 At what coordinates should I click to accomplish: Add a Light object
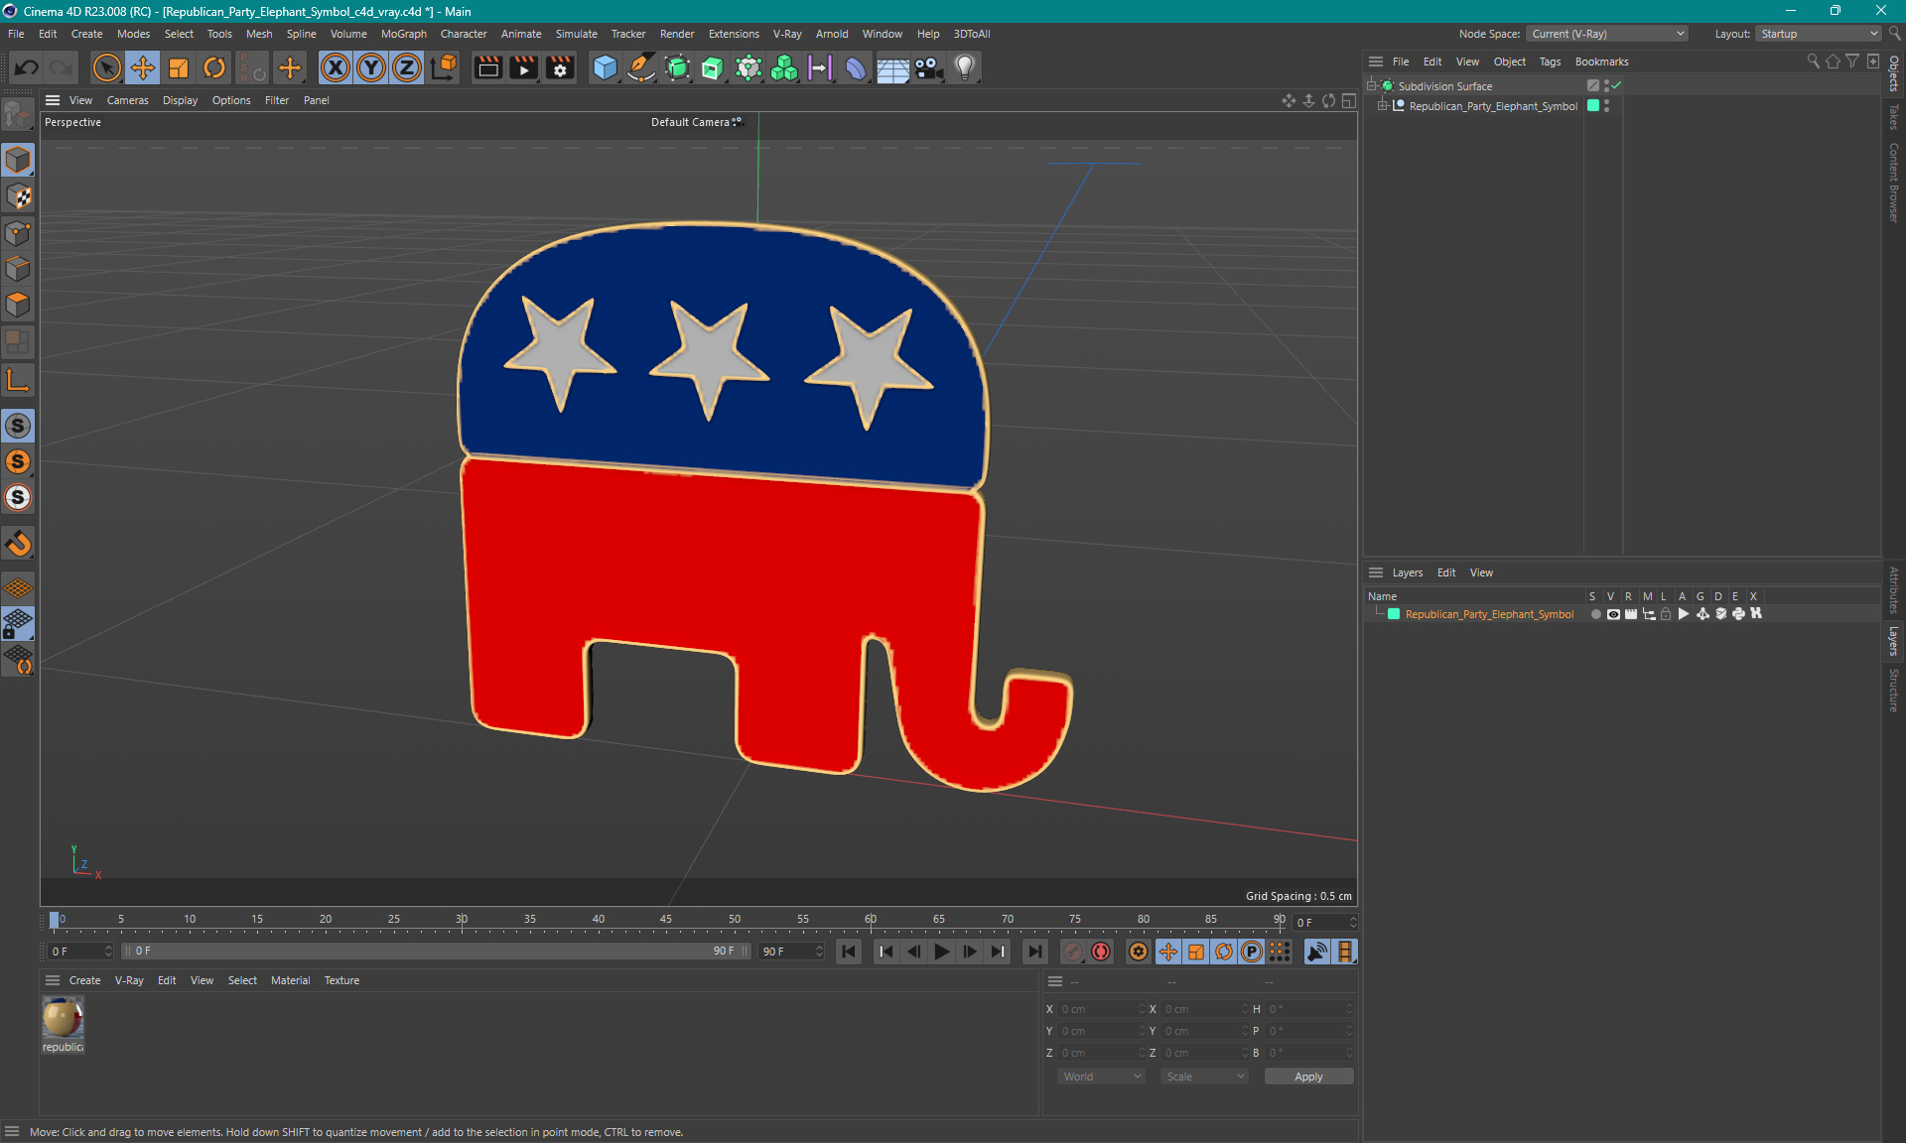[x=964, y=67]
